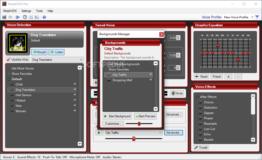Click the signal bars icon on City Traffic row
Image resolution: width=262 pixels, height=160 pixels.
tap(151, 74)
